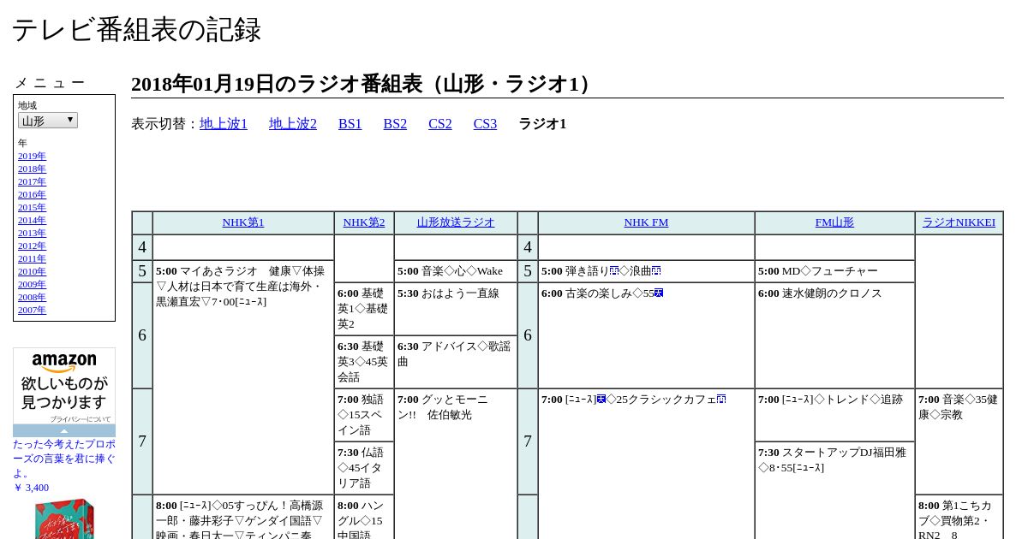The height and width of the screenshot is (539, 1028).
Task: Switch the display to CS2
Action: tap(440, 123)
